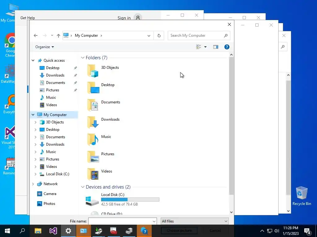
Task: Switch to Get Help on the taskbar
Action: pos(144,231)
